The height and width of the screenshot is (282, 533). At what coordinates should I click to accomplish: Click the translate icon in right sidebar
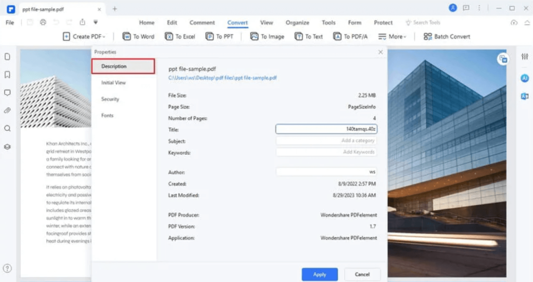525,96
